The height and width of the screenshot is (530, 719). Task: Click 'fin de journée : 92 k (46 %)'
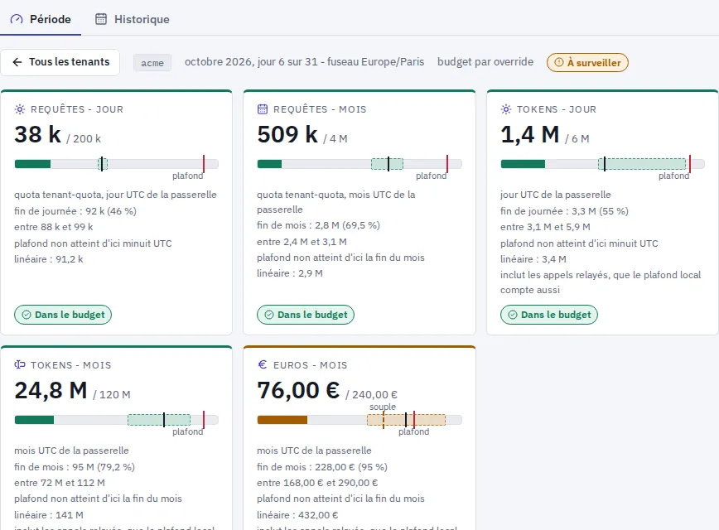(x=75, y=211)
